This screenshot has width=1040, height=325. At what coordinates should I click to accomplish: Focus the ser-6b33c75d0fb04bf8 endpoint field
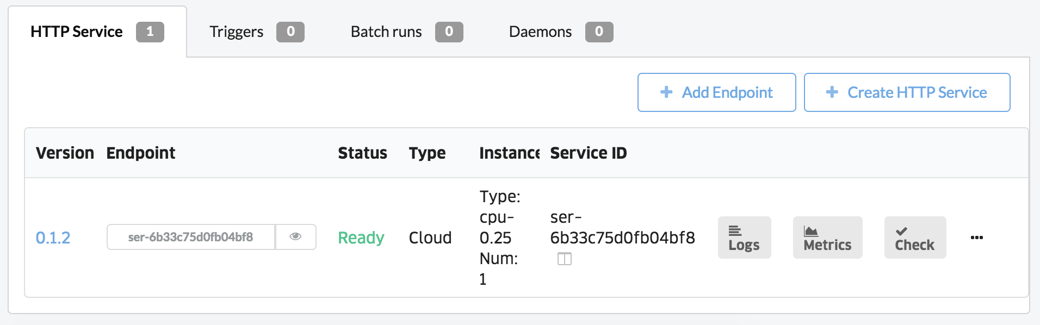[x=191, y=236]
